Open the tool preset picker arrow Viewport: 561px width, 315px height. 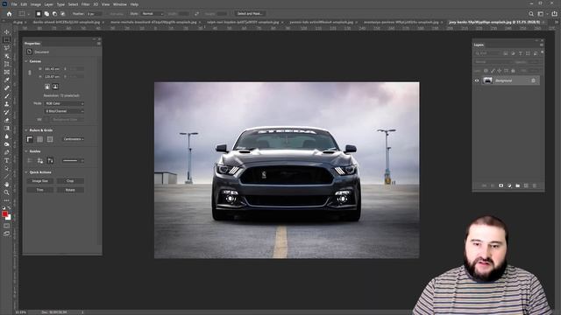[29, 14]
